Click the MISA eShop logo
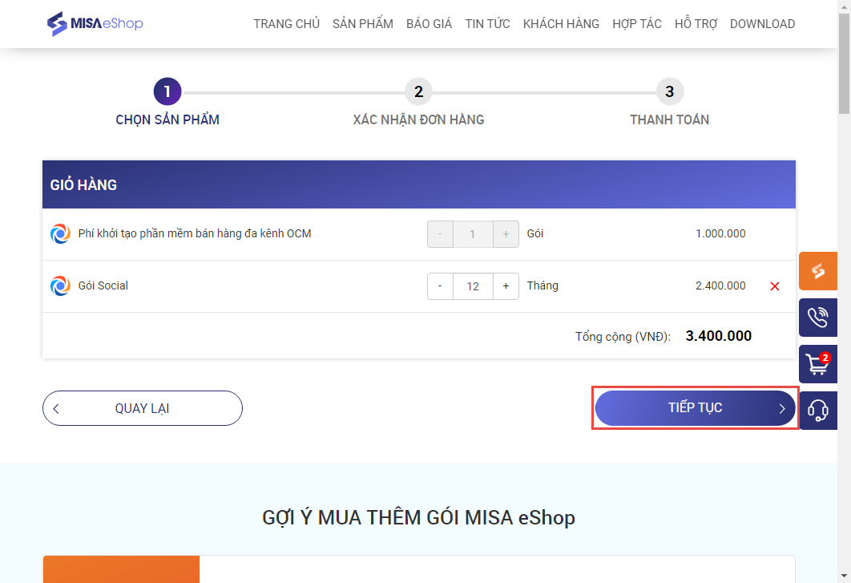851x583 pixels. pos(95,23)
